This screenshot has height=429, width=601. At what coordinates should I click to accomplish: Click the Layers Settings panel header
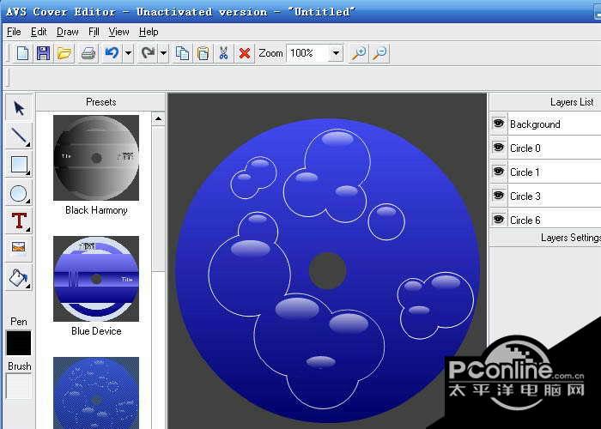545,238
